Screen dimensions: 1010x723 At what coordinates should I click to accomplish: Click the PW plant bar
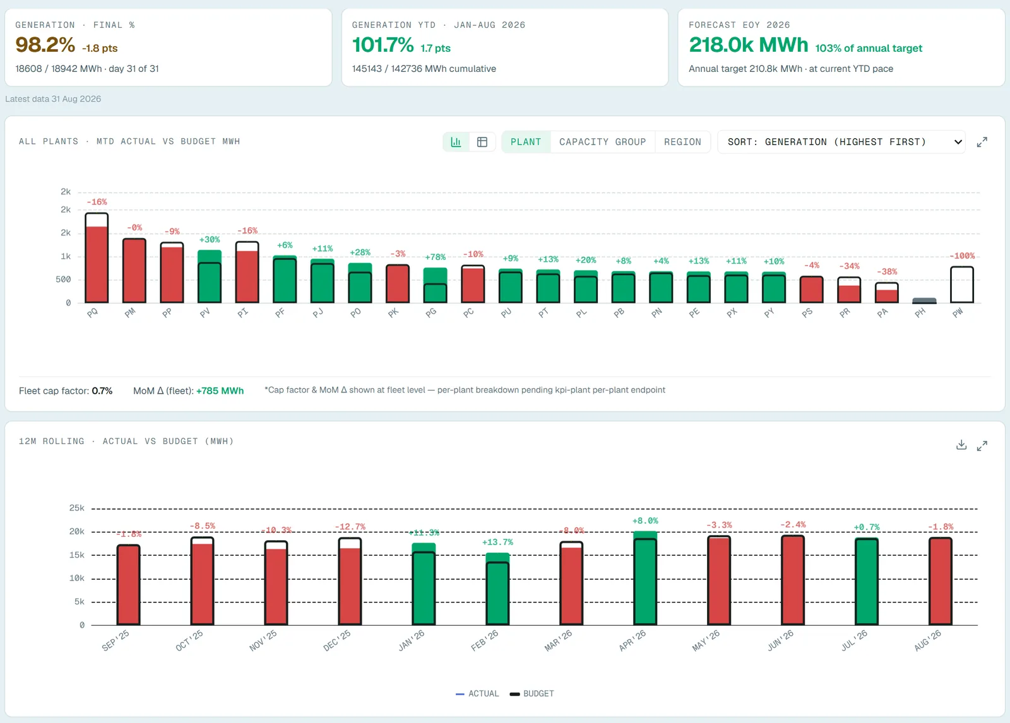pos(962,285)
